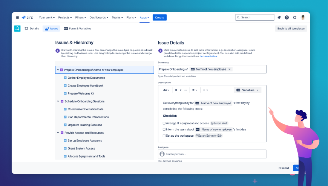The image size is (328, 186).
Task: Click the Discard button
Action: (284, 168)
